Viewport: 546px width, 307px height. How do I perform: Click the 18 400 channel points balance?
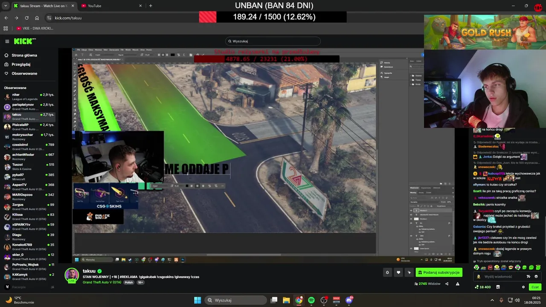click(x=482, y=287)
